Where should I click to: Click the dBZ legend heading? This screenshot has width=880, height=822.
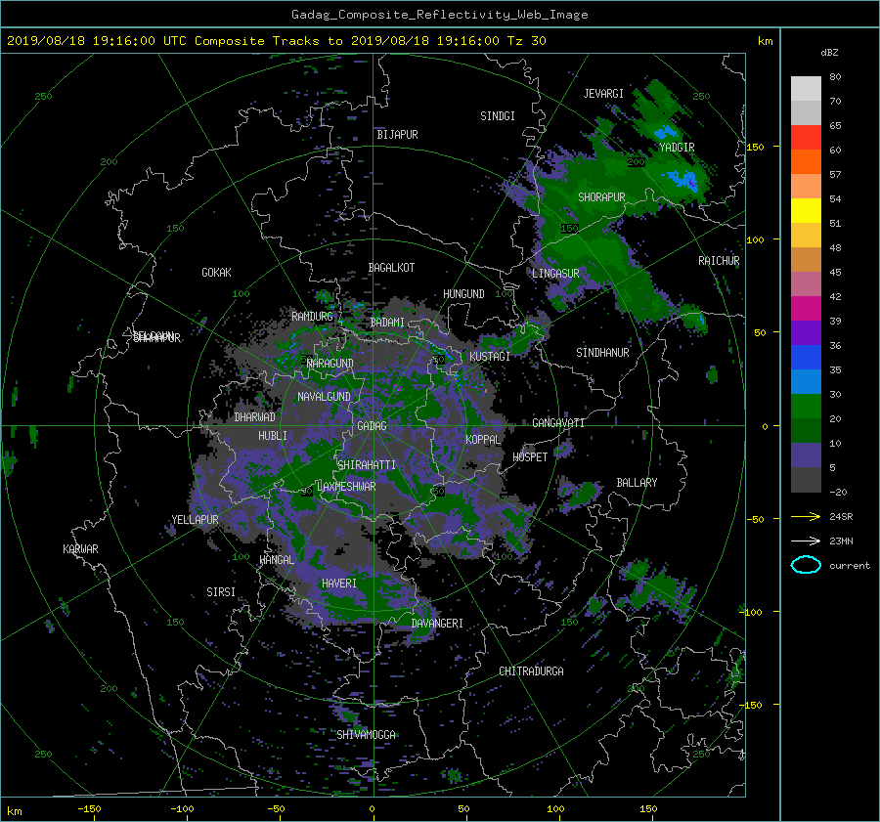(x=829, y=53)
